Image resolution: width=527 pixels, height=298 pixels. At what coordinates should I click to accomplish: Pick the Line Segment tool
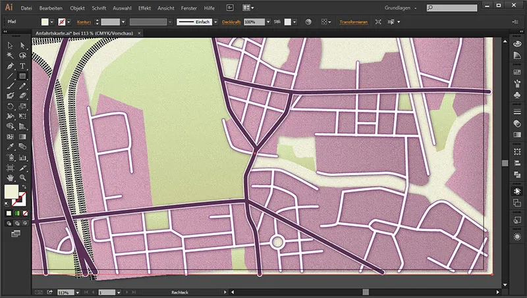click(10, 76)
